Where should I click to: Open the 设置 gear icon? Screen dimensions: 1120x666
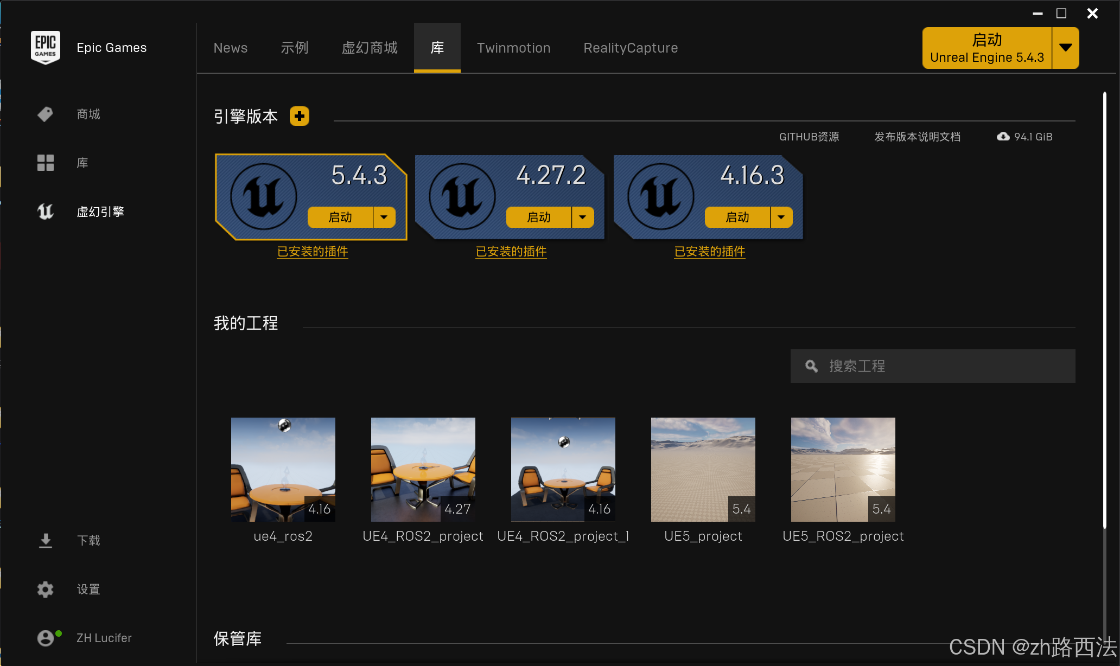point(46,589)
